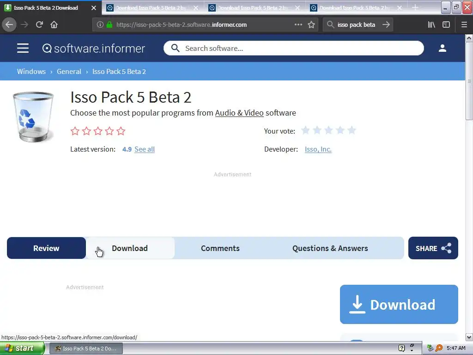
Task: Switch to the fourth browser tab
Action: [356, 8]
